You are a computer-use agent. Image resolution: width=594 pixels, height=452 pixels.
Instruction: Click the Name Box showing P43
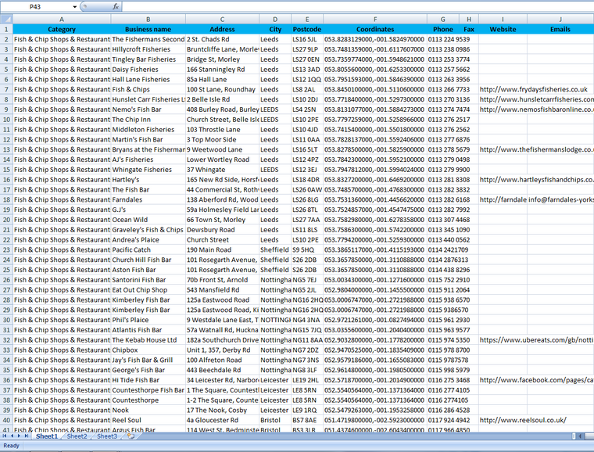(x=35, y=7)
